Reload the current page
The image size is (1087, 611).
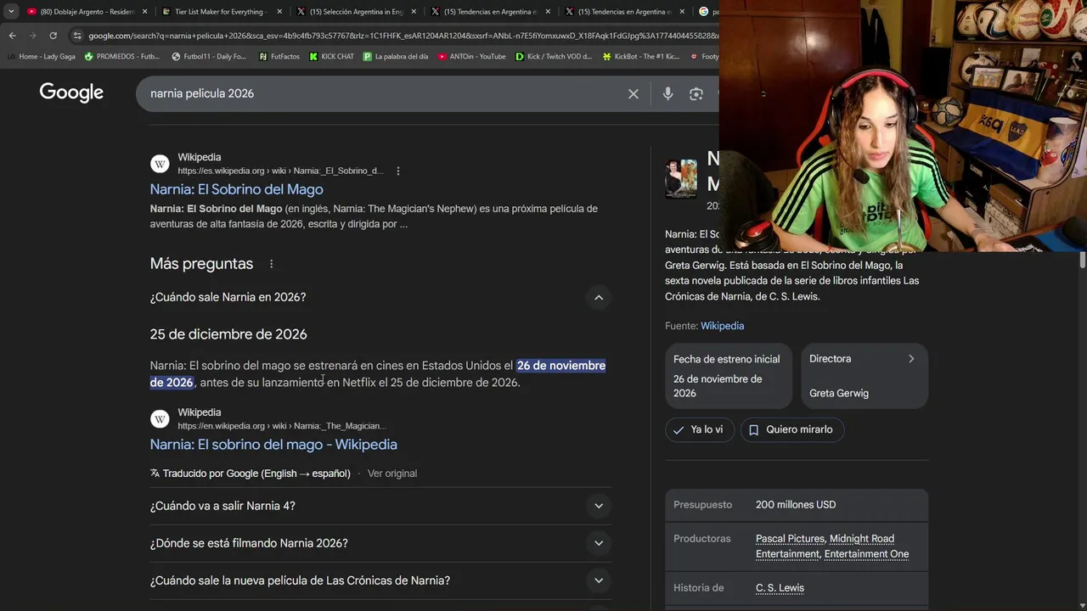point(53,36)
